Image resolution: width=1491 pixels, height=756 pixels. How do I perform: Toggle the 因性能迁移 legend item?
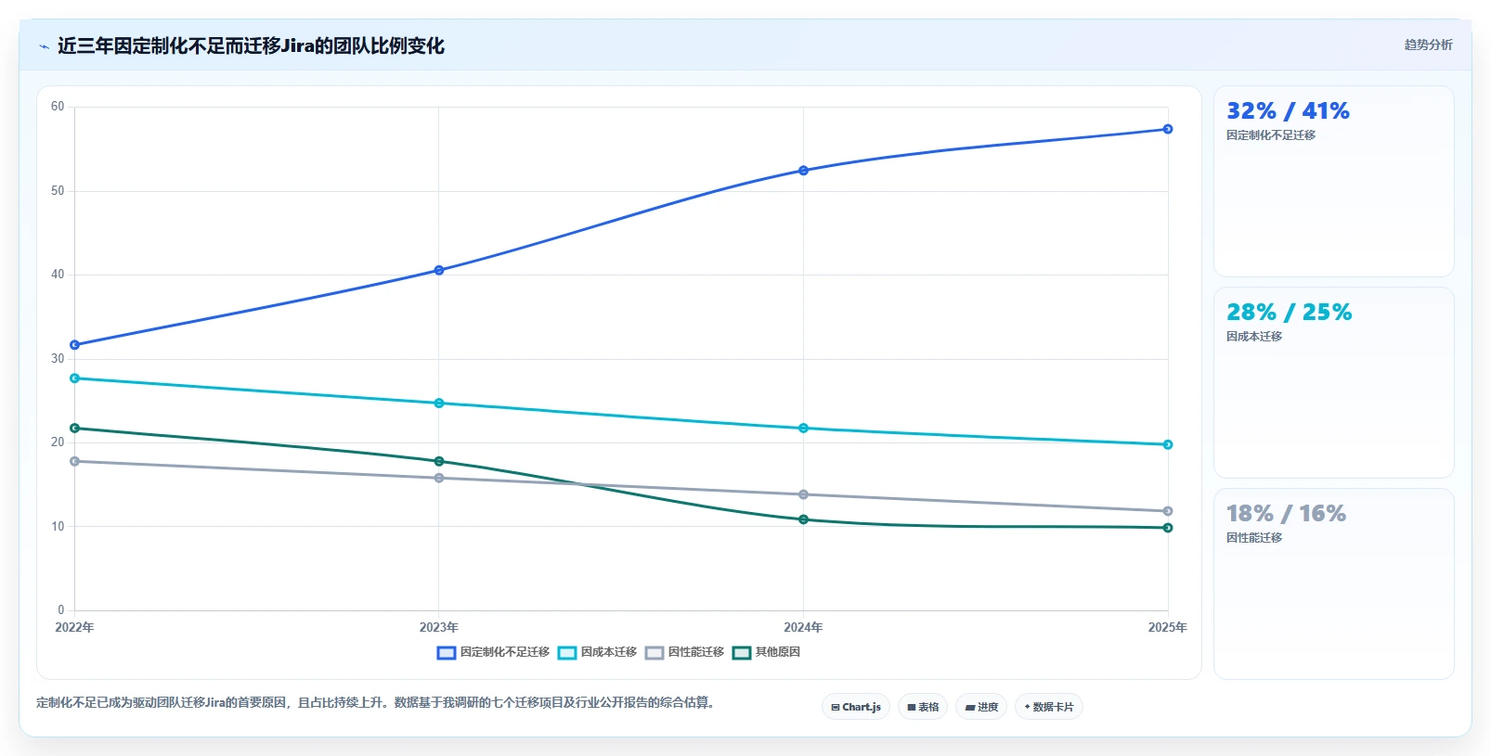coord(684,652)
